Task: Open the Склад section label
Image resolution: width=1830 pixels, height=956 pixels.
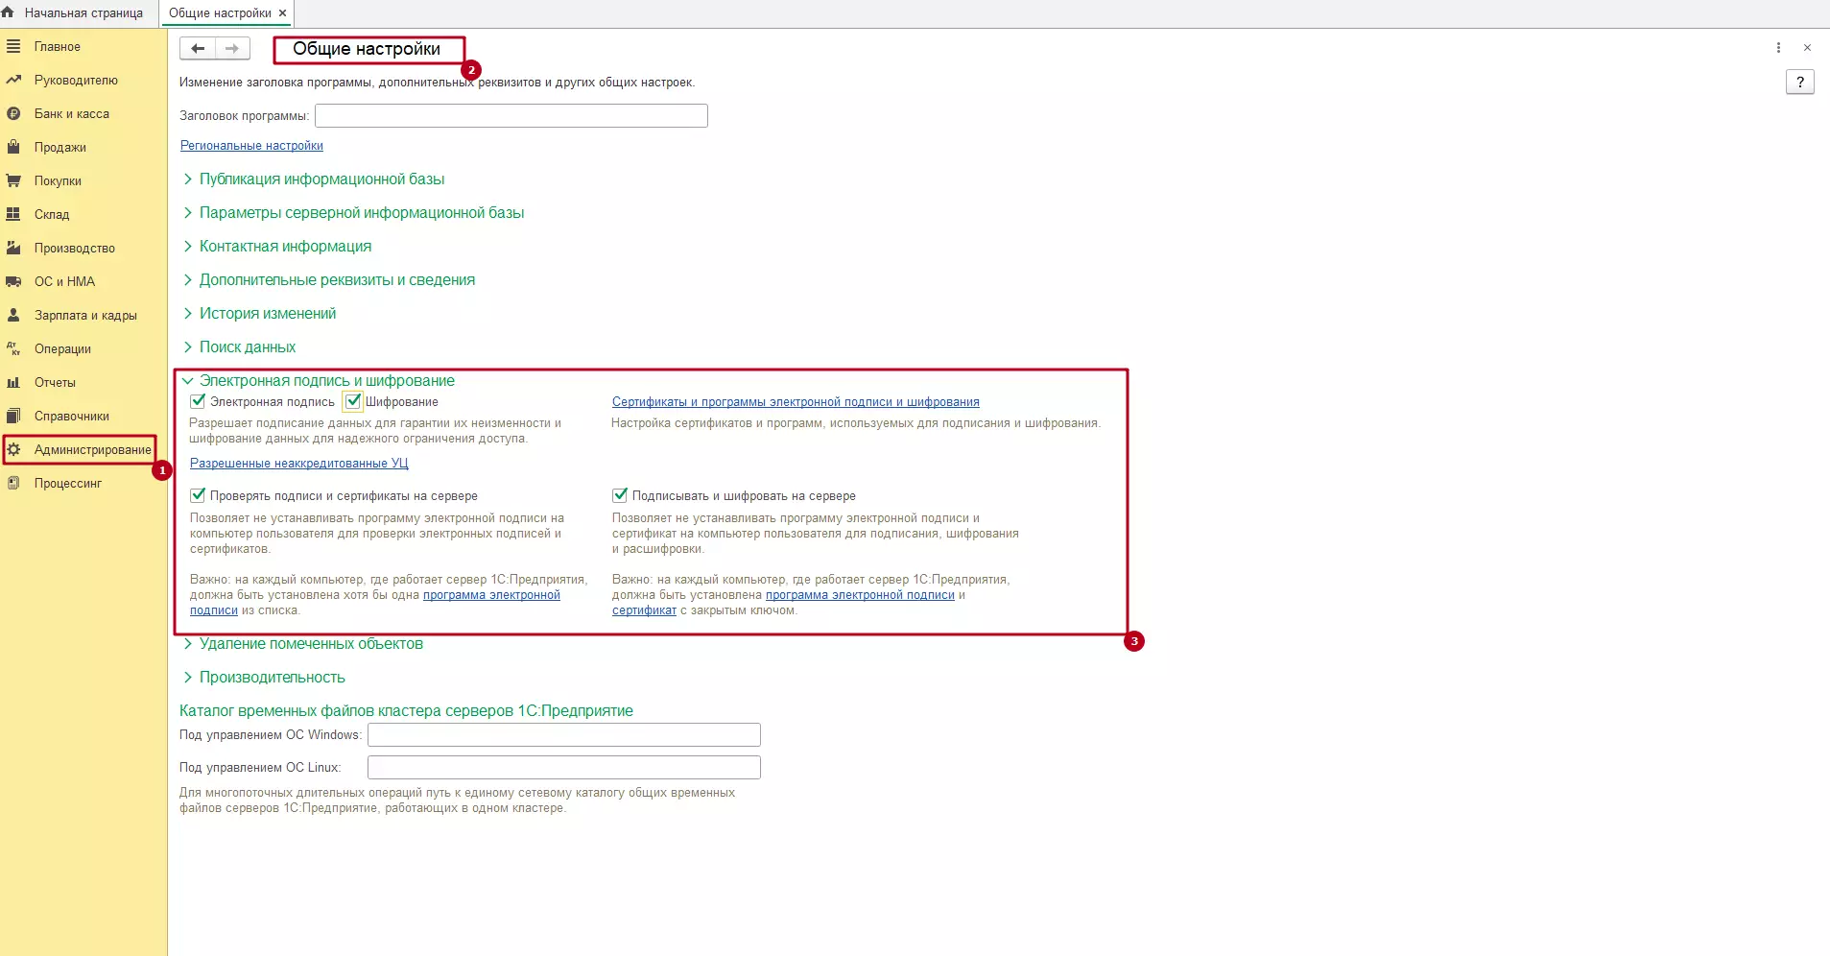Action: click(52, 214)
